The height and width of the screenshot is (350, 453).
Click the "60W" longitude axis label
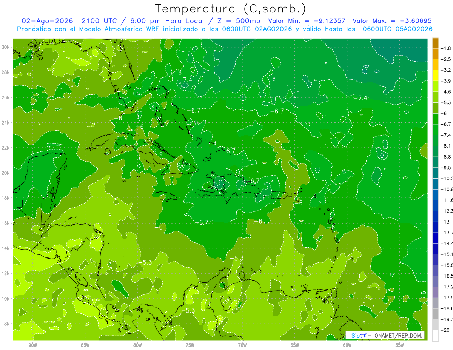point(347,345)
